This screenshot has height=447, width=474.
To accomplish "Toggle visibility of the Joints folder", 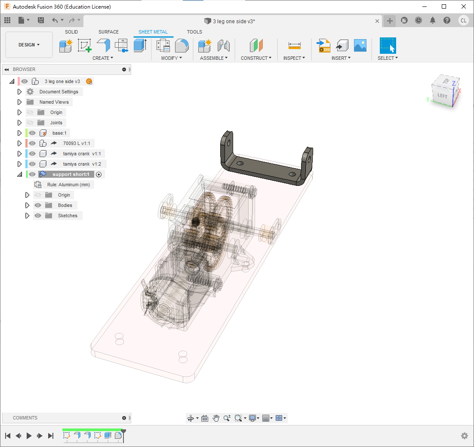I will point(30,123).
